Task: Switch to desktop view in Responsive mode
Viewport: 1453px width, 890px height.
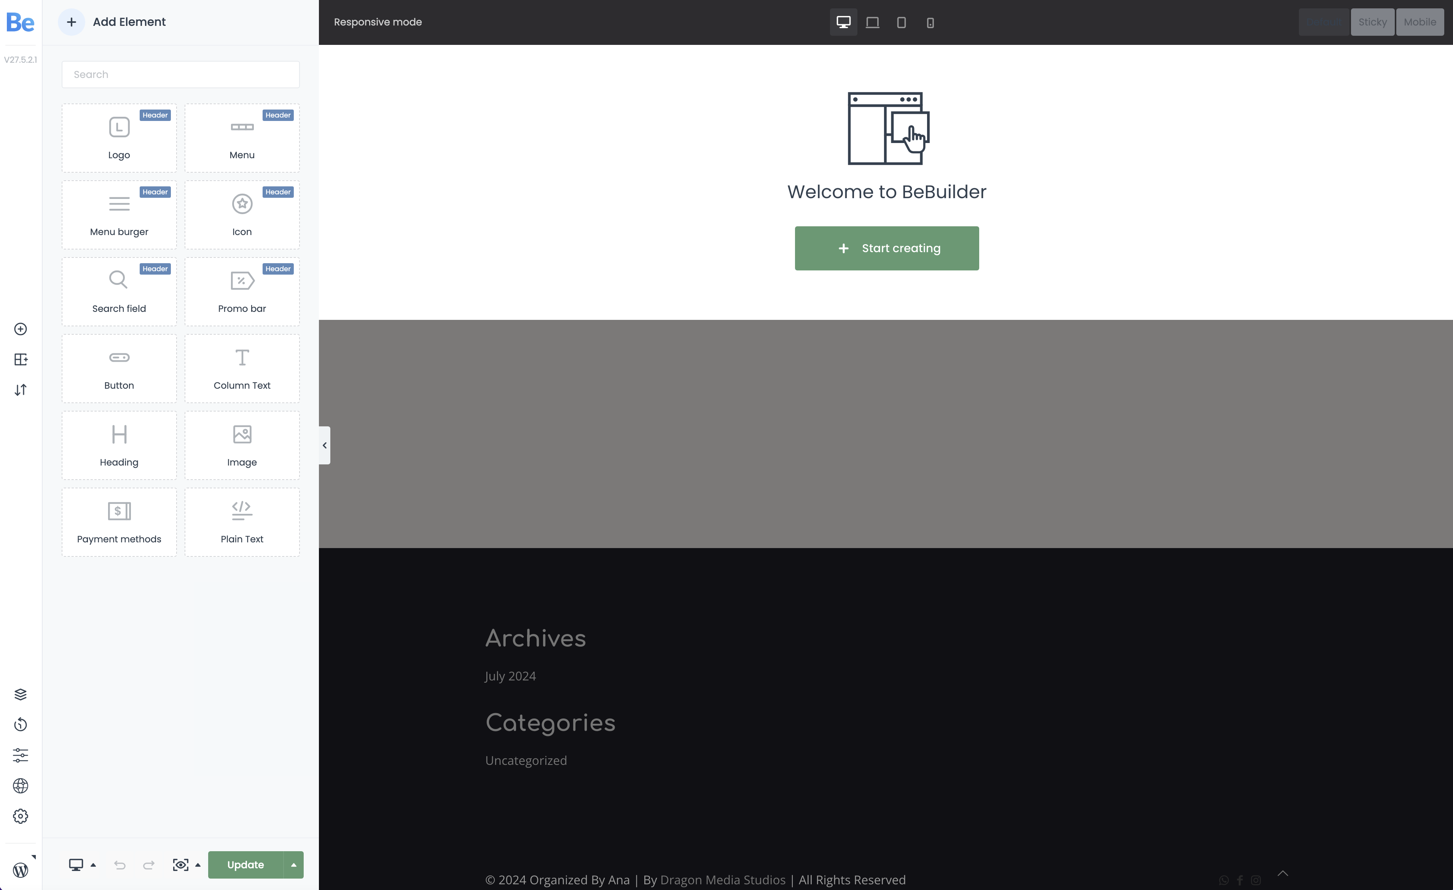Action: click(843, 22)
